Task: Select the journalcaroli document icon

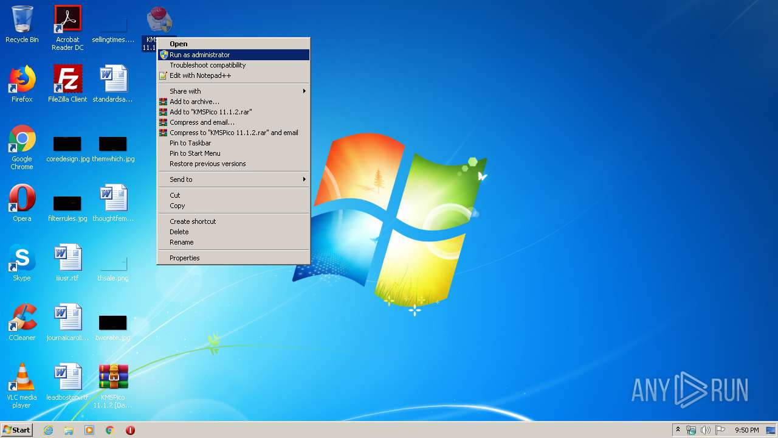Action: click(x=67, y=322)
